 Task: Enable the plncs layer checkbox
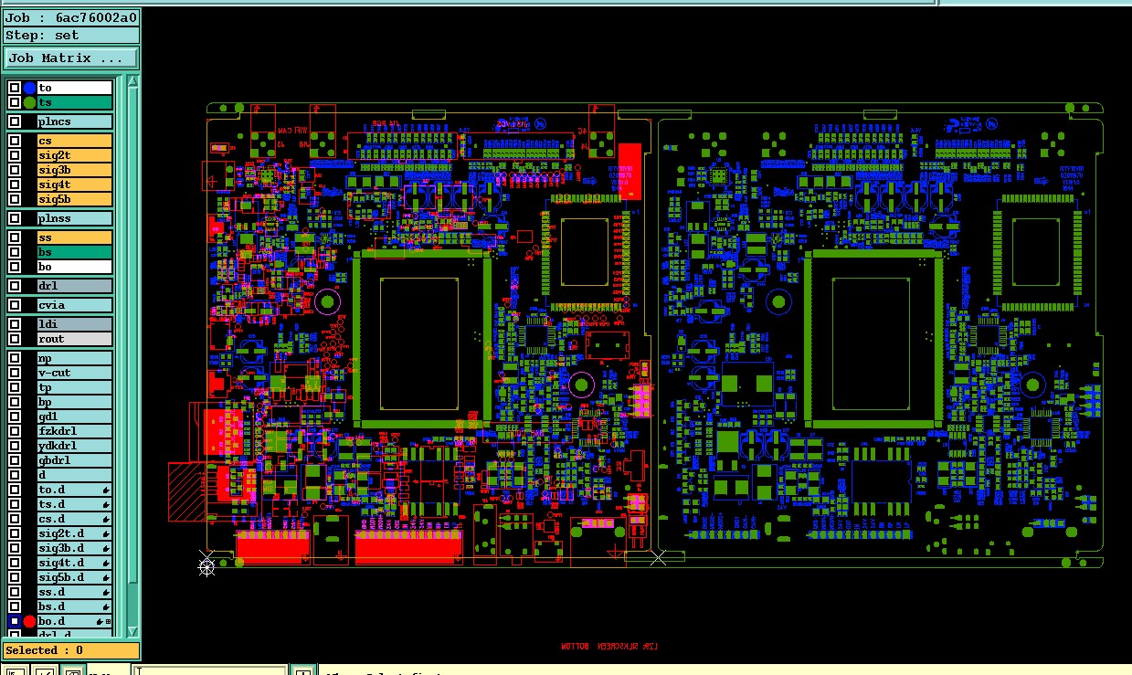coord(15,121)
